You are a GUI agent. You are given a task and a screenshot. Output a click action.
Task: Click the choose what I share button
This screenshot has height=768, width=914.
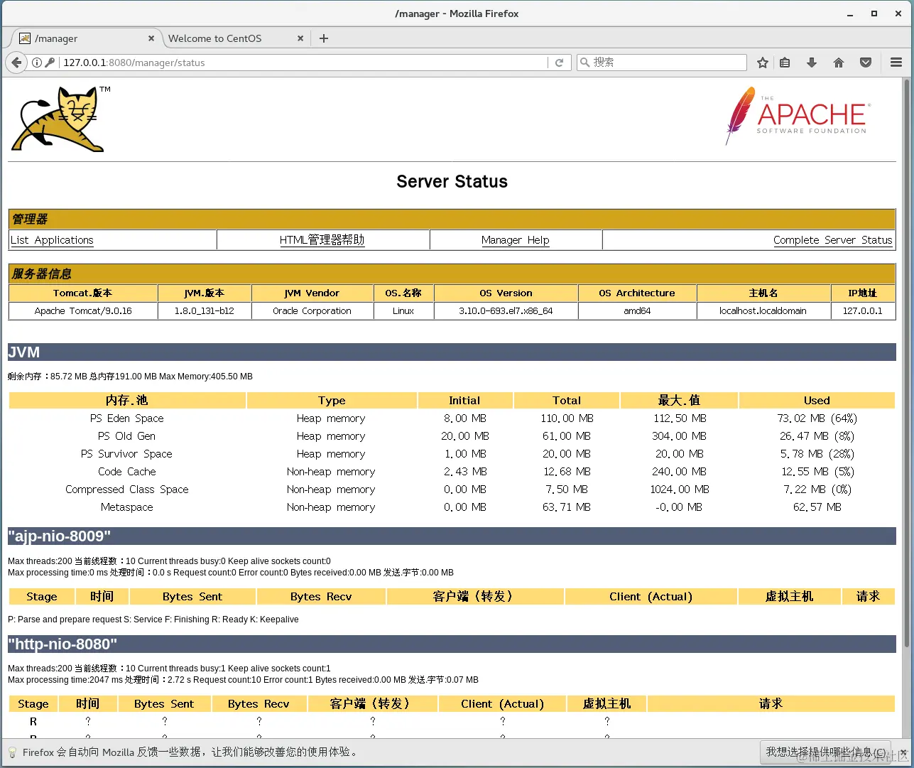click(x=825, y=752)
